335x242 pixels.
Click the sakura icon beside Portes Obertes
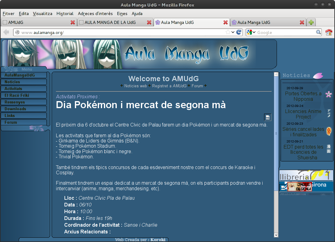tap(329, 94)
